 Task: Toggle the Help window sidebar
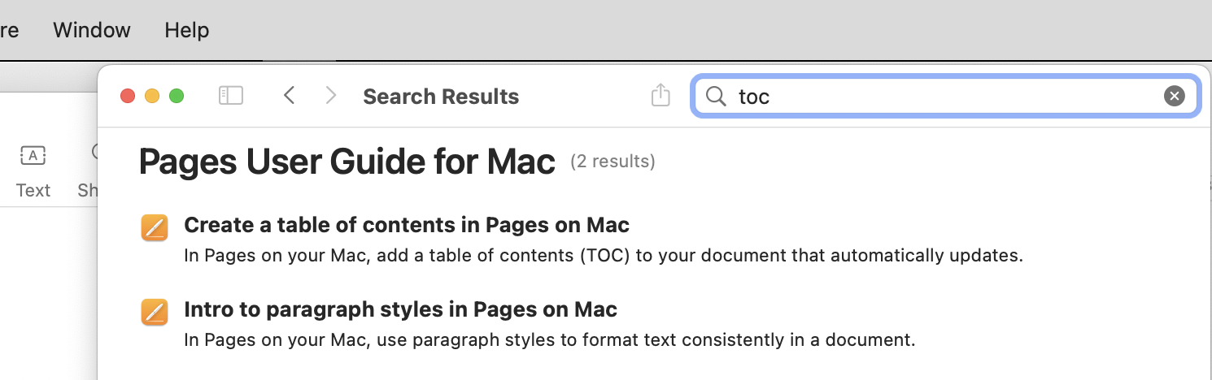tap(231, 96)
